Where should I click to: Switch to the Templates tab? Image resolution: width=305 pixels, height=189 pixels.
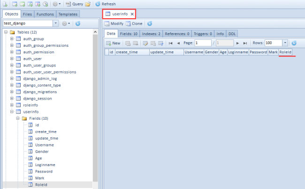pyautogui.click(x=68, y=14)
